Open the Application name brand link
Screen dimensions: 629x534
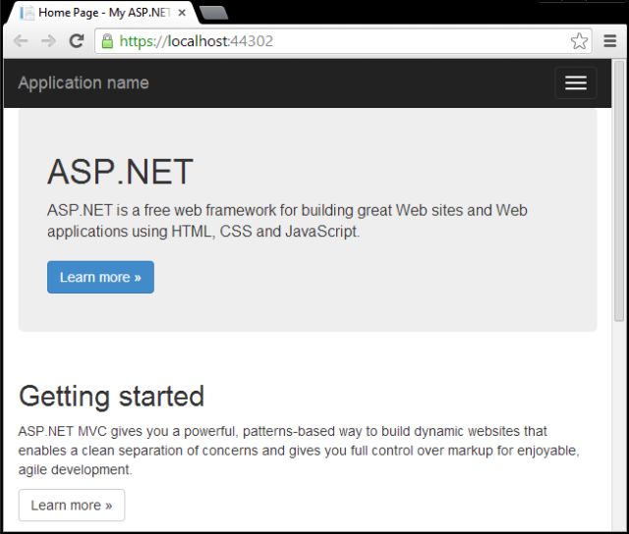pos(84,82)
